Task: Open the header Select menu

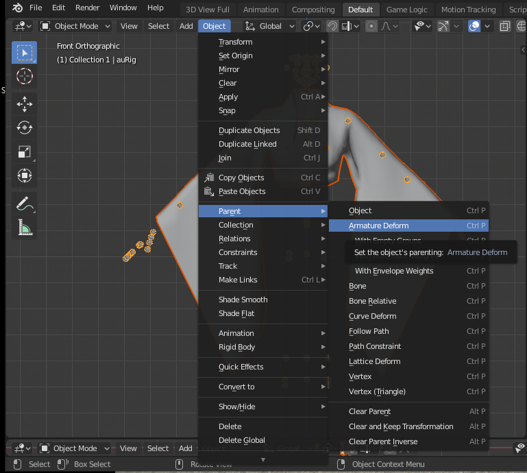Action: pos(158,26)
